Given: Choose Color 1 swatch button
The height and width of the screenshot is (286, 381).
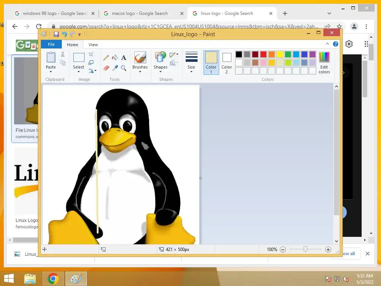Looking at the screenshot, I should 211,63.
